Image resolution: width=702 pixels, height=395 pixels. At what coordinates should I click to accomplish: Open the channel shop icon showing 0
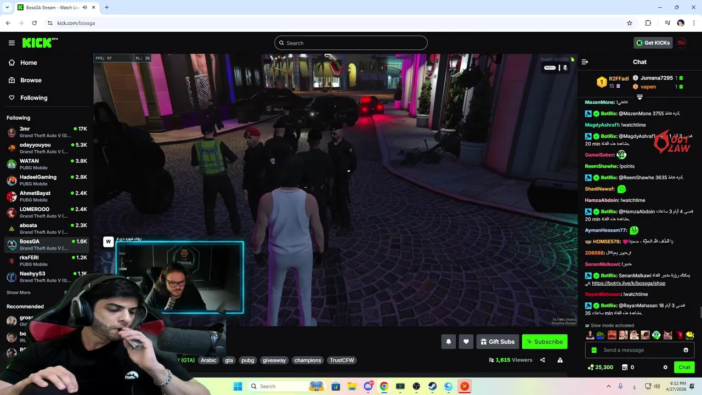click(628, 367)
